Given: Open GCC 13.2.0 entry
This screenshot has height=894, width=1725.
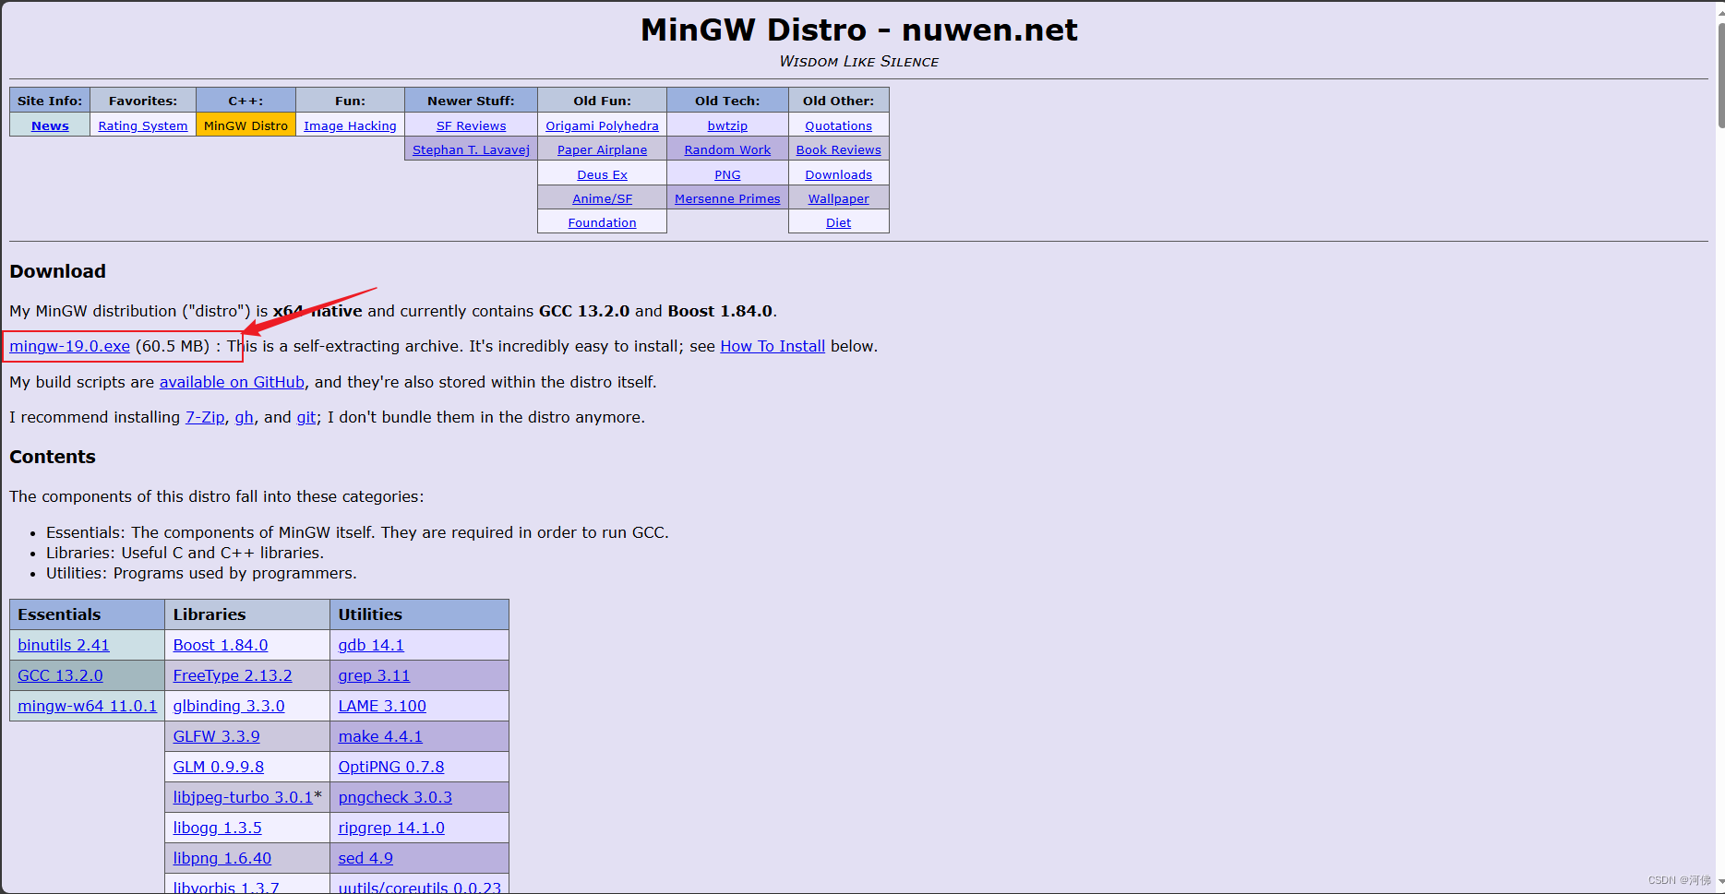Looking at the screenshot, I should pos(60,675).
